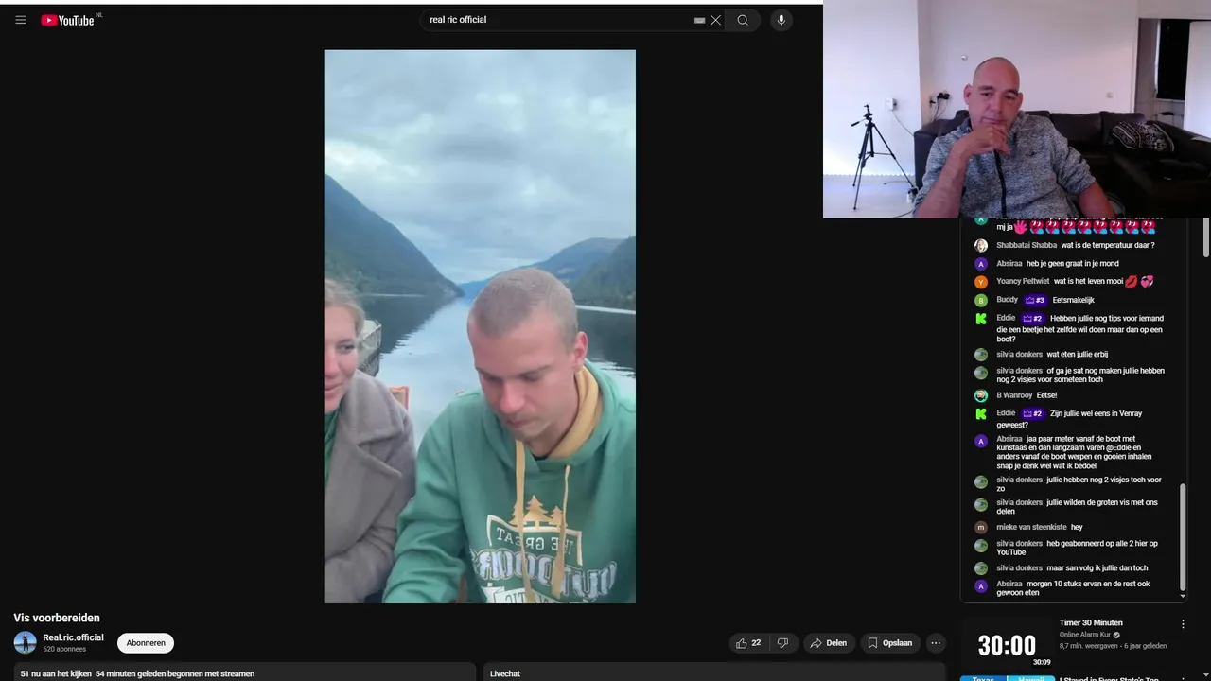This screenshot has height=681, width=1211.
Task: Select the 'heb je geen graat in je mond' message
Action: (1072, 263)
